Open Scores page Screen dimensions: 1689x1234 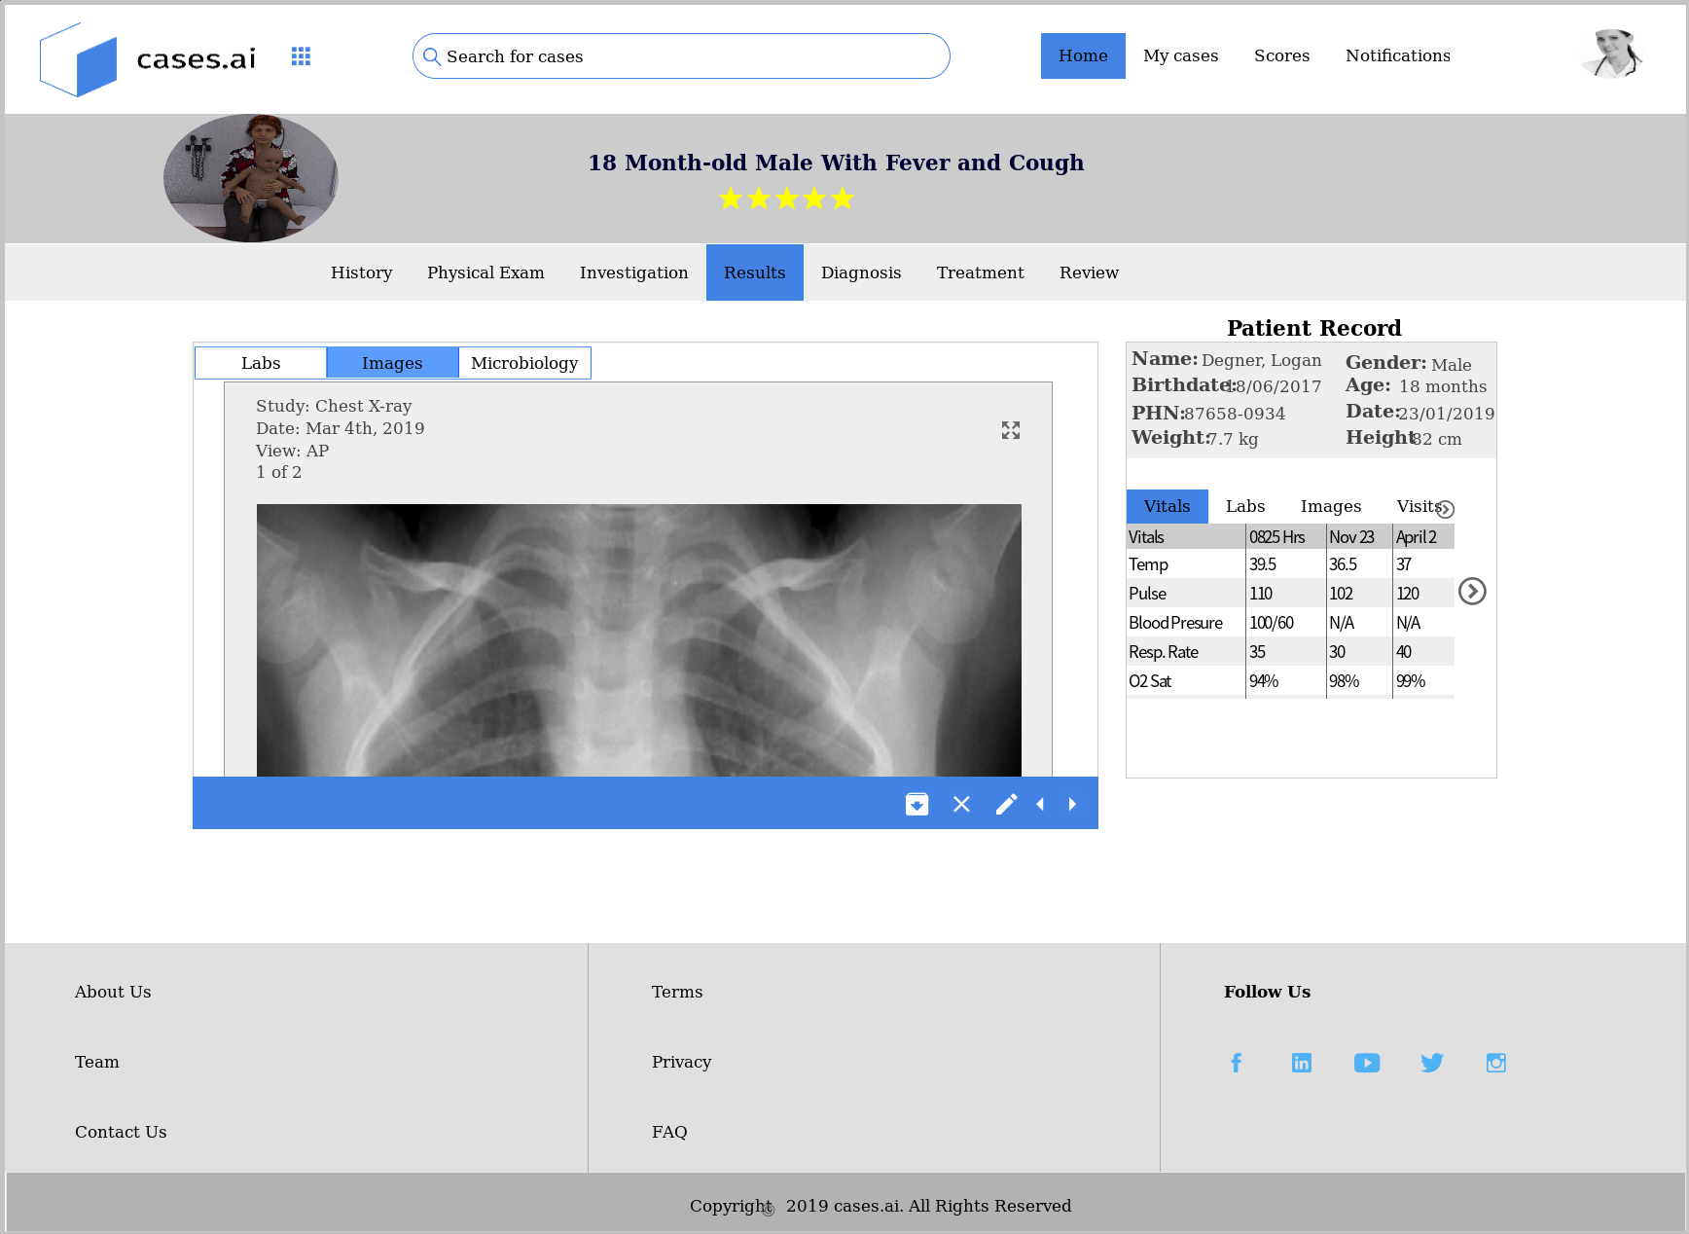click(1281, 55)
